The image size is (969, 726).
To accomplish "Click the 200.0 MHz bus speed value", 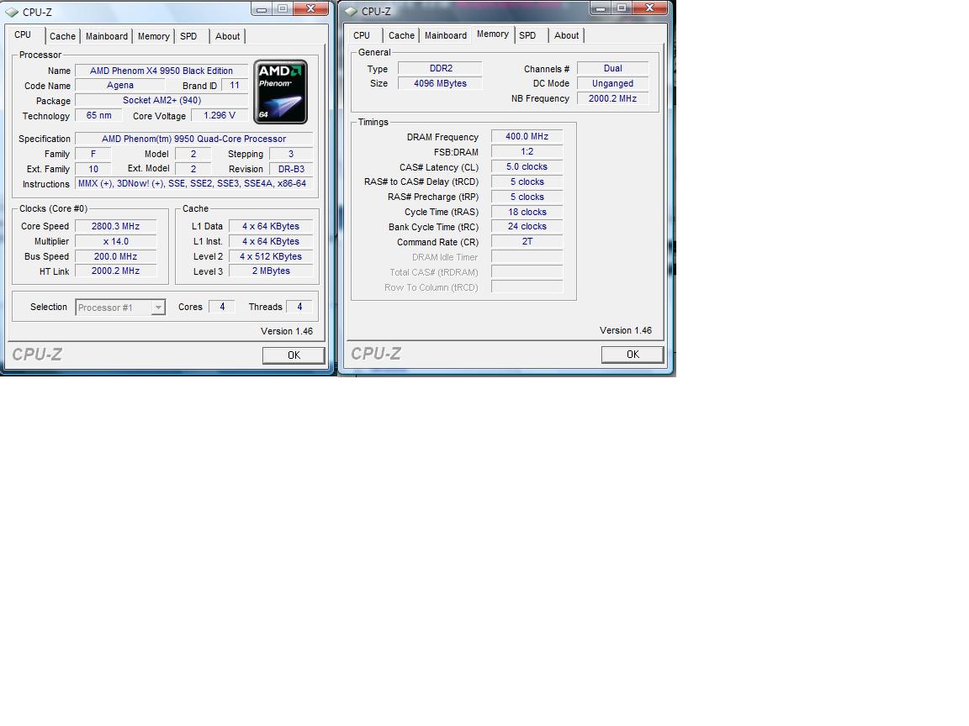I will (115, 256).
